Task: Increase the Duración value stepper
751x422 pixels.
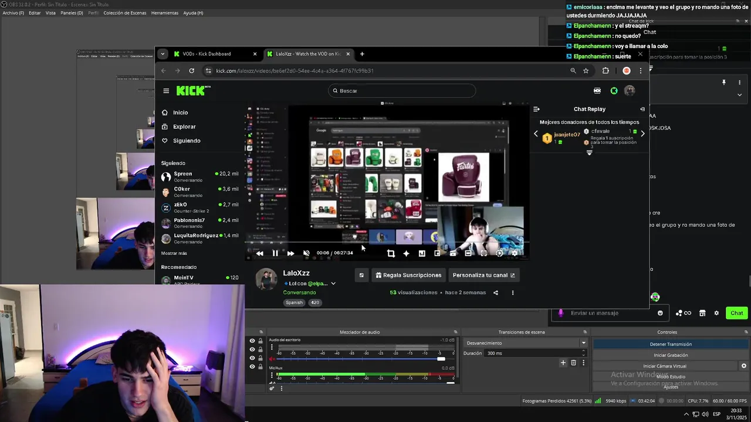Action: (583, 352)
